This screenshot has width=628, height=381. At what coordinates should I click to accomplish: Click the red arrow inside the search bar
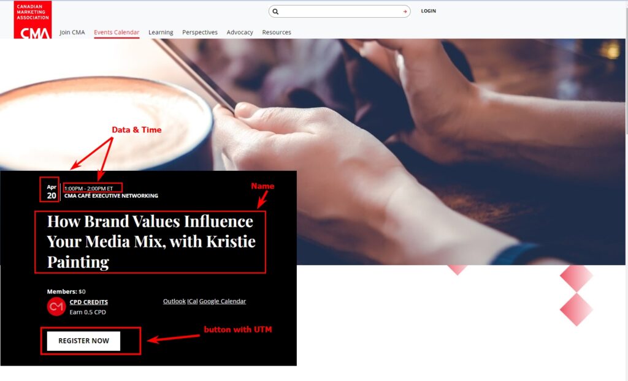(404, 11)
